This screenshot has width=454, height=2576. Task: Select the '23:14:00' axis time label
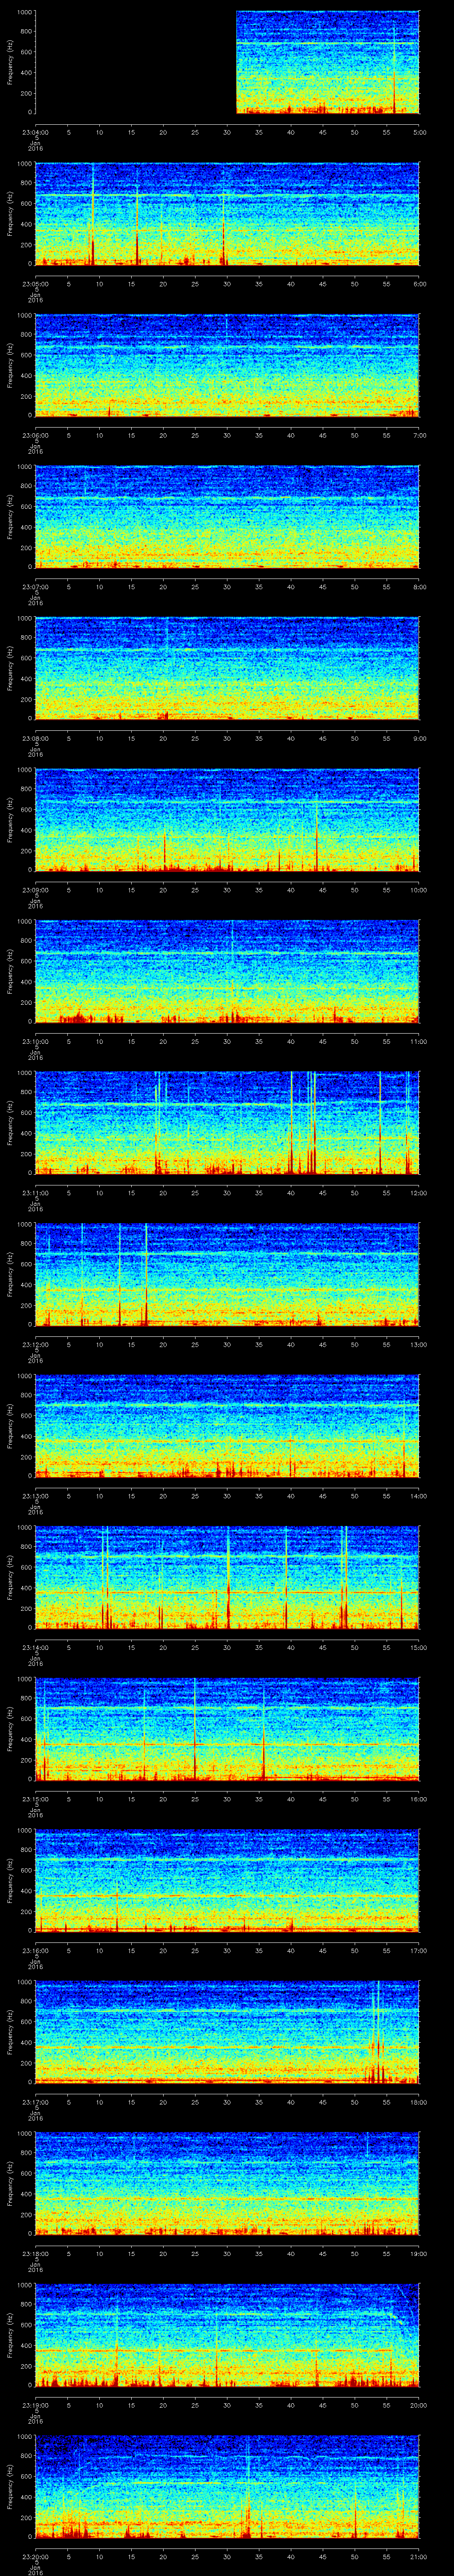coord(36,1647)
